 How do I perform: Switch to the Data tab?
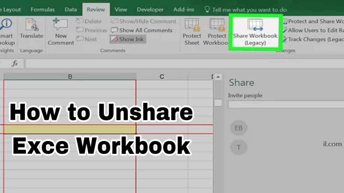[x=71, y=9]
